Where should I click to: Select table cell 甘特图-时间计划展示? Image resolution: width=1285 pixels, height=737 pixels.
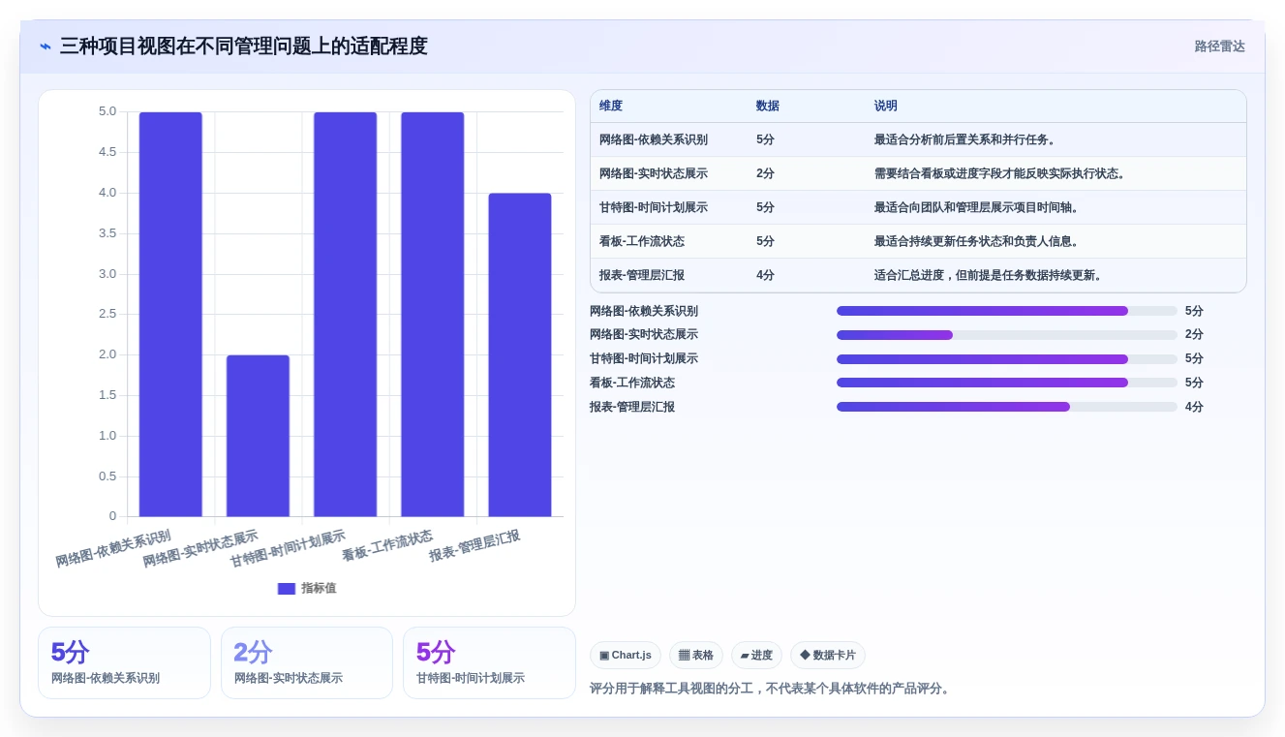[x=654, y=207]
